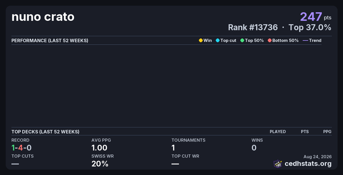Screen dimensions: 343x175
Task: Toggle the green Top 50% legend dot
Action: (x=242, y=40)
